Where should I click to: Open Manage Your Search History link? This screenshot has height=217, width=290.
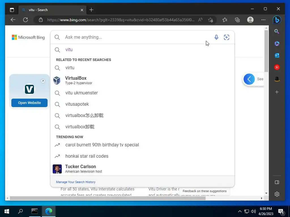click(76, 182)
